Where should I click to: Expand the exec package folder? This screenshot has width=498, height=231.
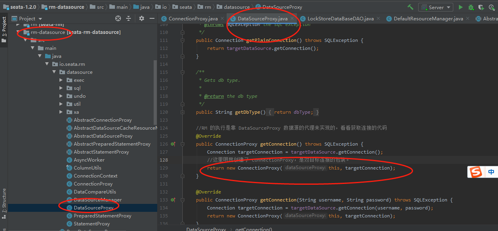coord(61,80)
